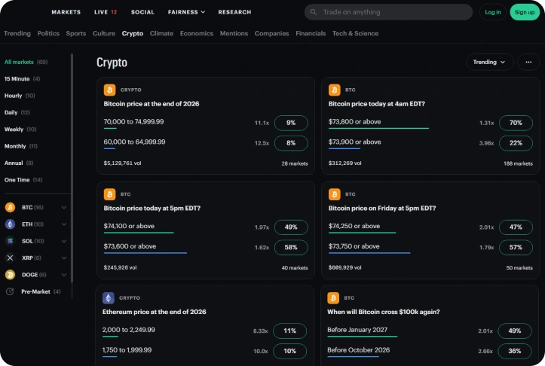Image resolution: width=545 pixels, height=366 pixels.
Task: Click 49% button for $74,100 or above
Action: coord(291,227)
